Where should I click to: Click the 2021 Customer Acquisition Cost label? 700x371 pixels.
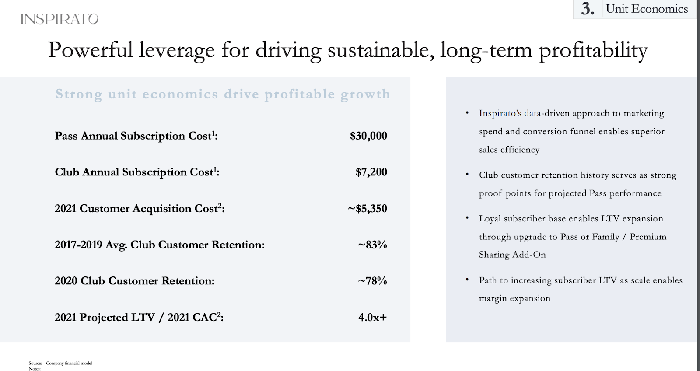(x=140, y=208)
